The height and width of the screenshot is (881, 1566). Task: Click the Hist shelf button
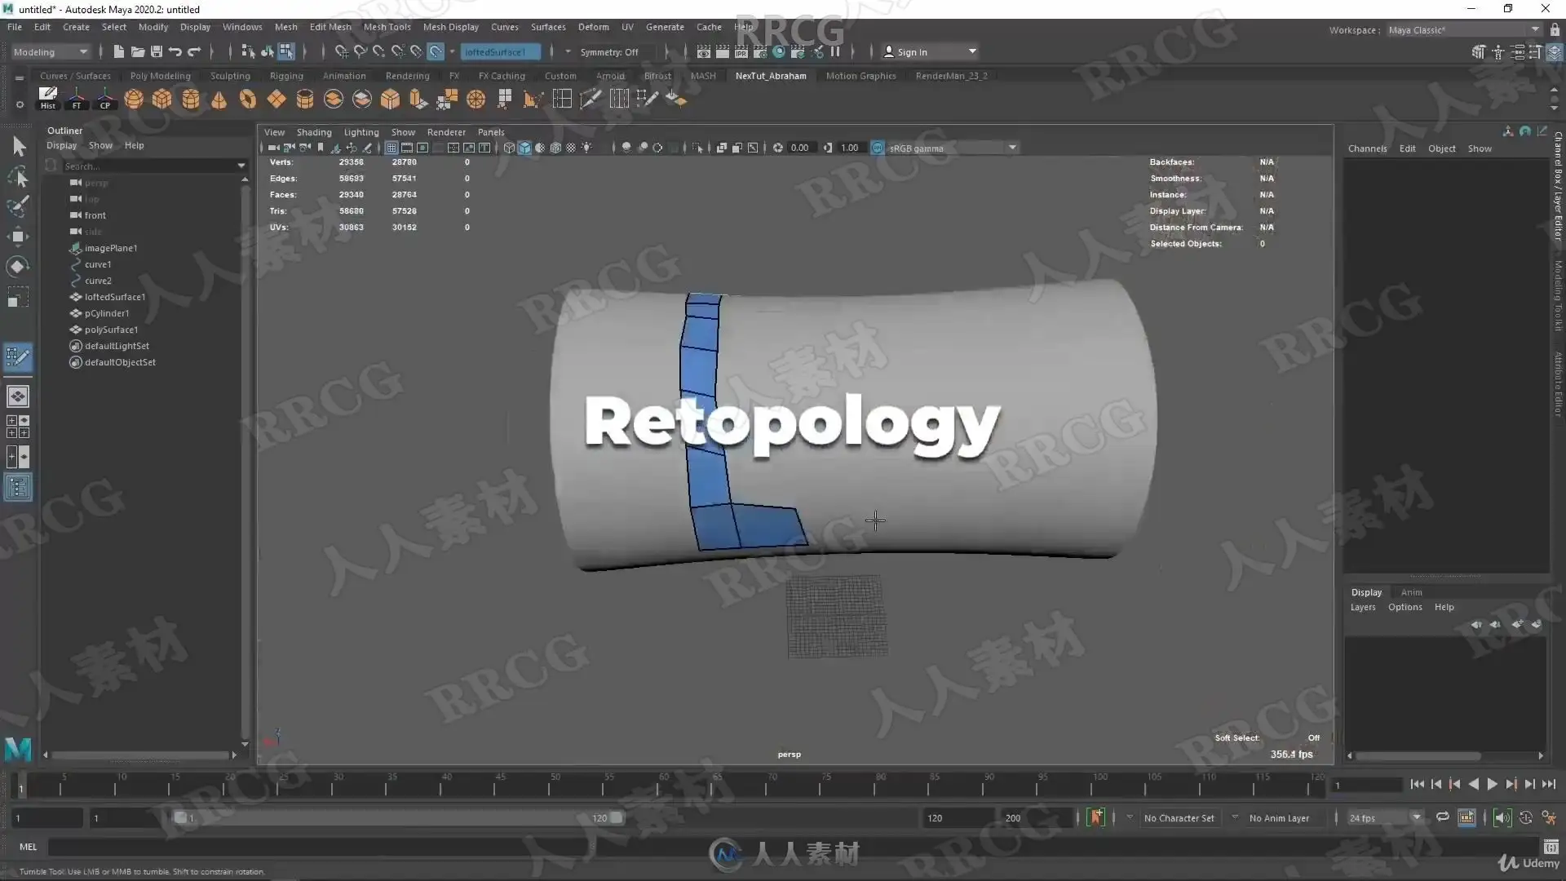48,99
